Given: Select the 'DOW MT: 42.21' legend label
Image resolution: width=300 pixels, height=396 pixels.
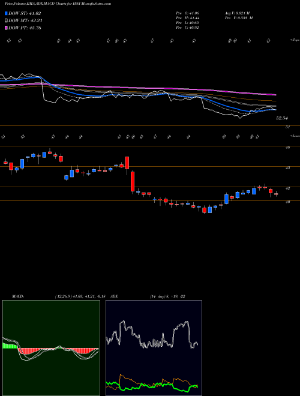Looking at the screenshot, I should pos(25,21).
